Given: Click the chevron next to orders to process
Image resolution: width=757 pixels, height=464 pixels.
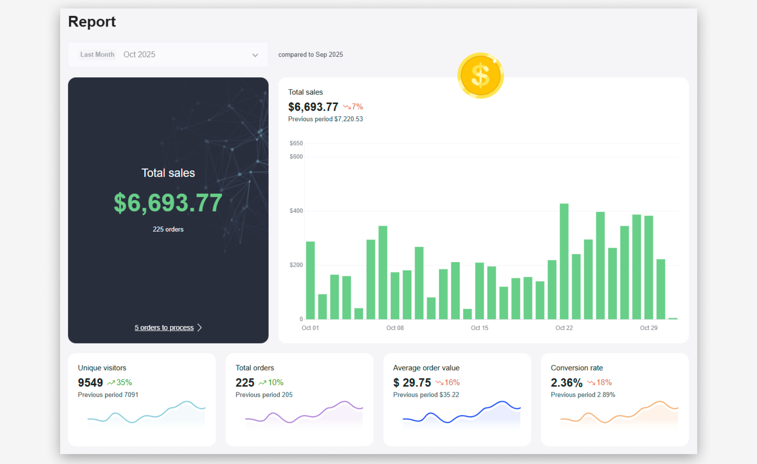Looking at the screenshot, I should tap(200, 327).
